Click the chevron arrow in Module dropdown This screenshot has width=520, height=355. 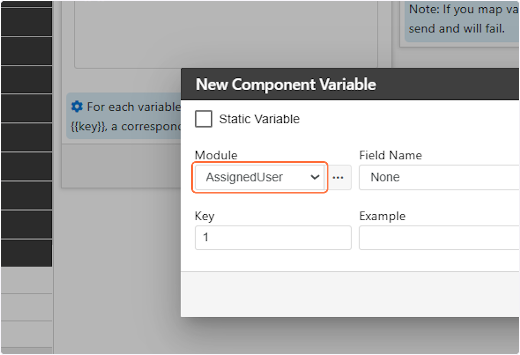coord(315,177)
